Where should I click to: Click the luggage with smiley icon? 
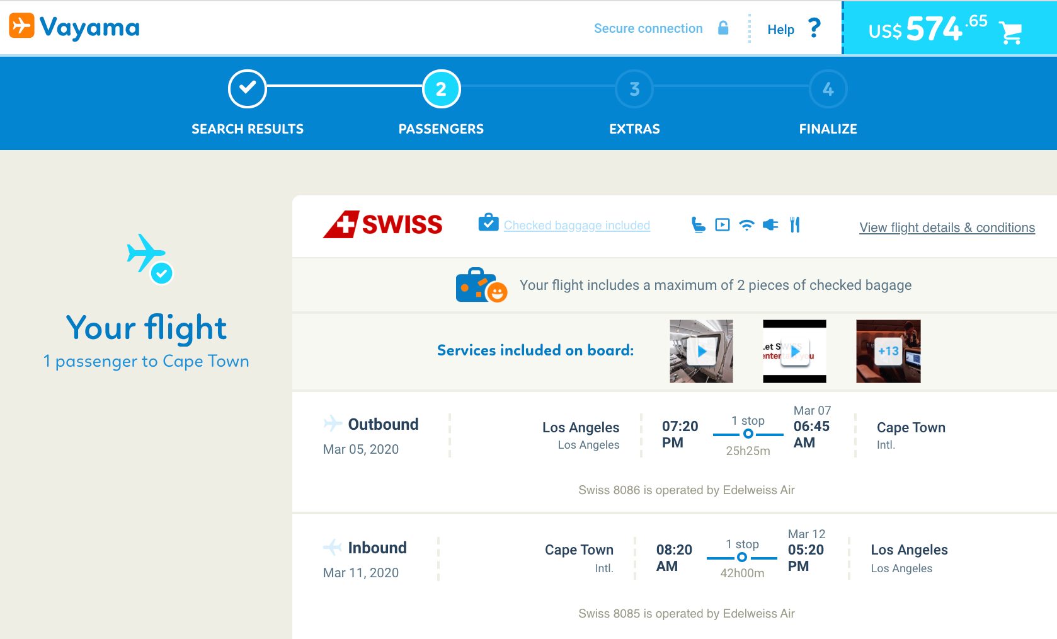coord(481,285)
